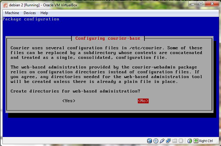
Task: Click the shared folders status icon
Action: click(x=175, y=141)
